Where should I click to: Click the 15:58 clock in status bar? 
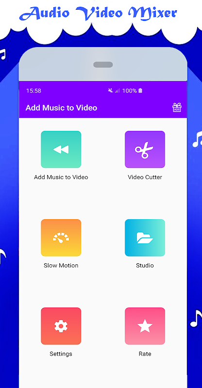[34, 91]
